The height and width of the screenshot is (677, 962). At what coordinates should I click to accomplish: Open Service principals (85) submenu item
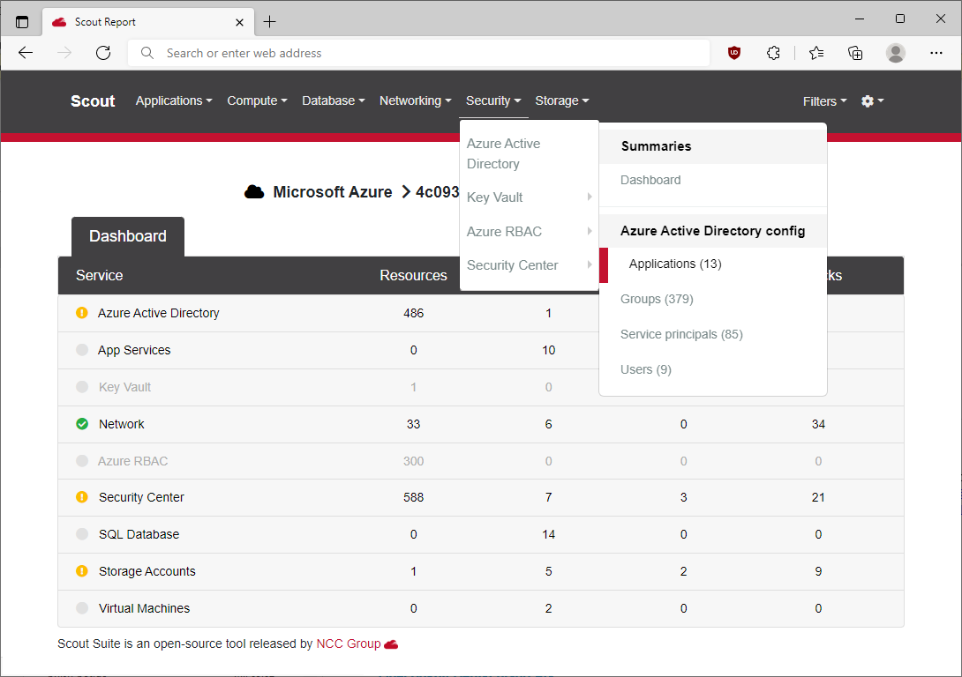pos(681,334)
